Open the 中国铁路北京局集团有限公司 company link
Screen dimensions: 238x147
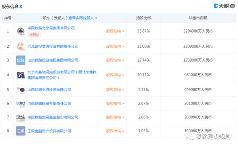click(x=51, y=28)
